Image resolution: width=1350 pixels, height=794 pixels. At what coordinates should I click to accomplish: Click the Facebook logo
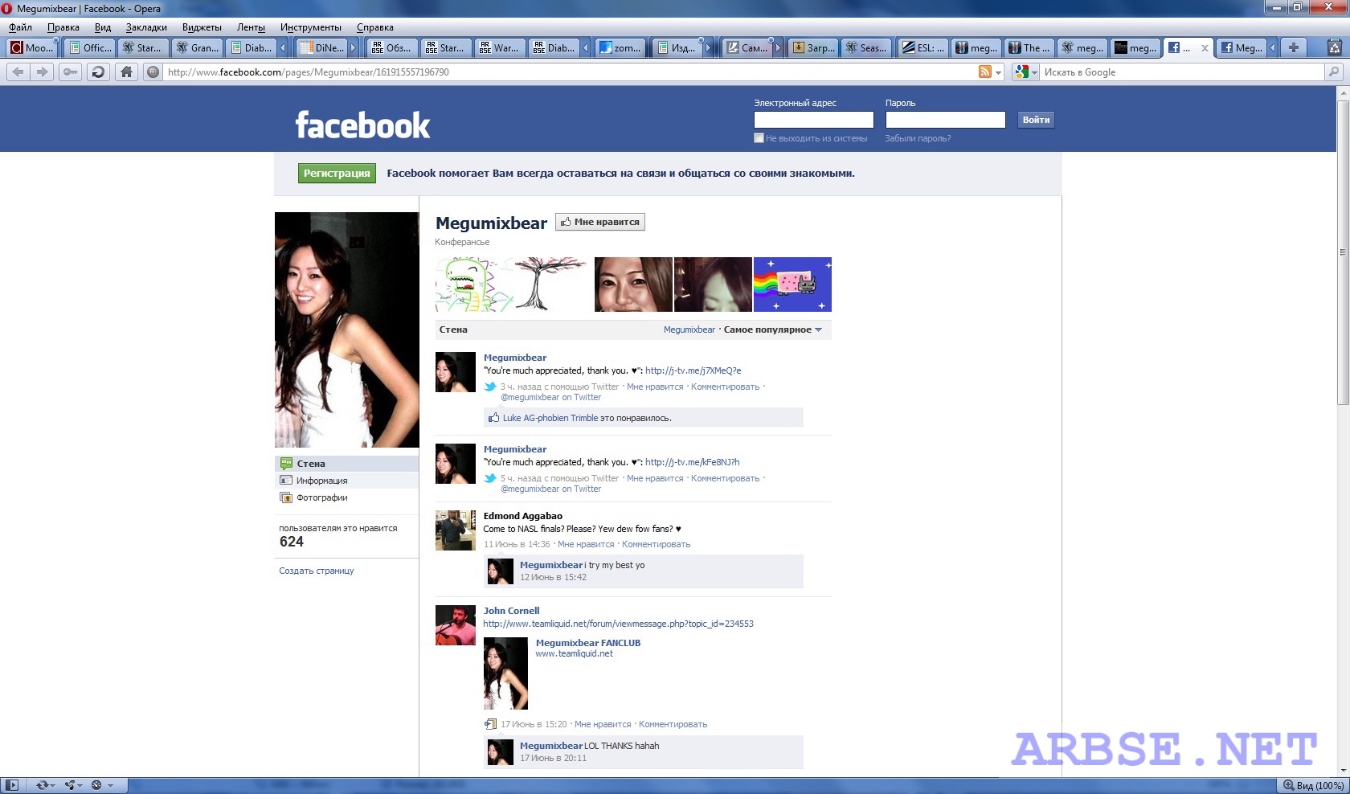pyautogui.click(x=362, y=125)
